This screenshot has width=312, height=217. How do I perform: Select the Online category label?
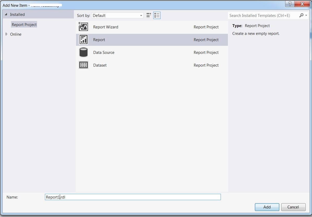pos(16,34)
